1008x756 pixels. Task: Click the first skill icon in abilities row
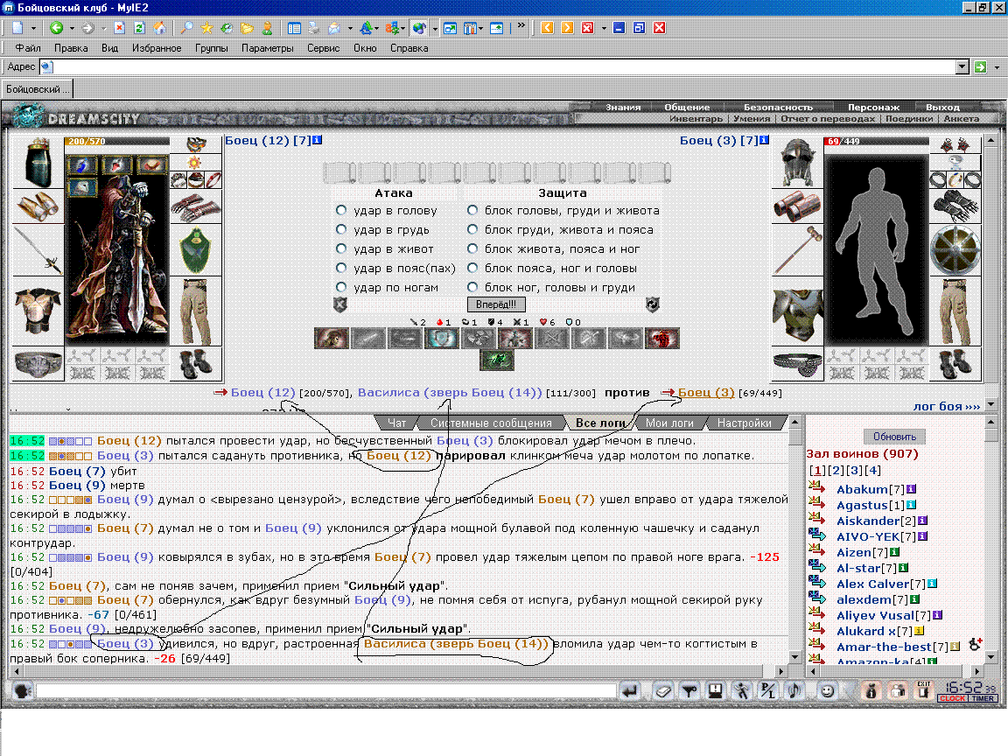332,338
